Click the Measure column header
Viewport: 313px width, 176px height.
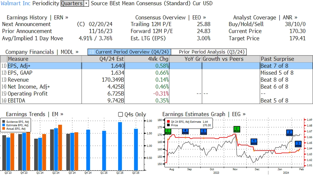(x=44, y=59)
